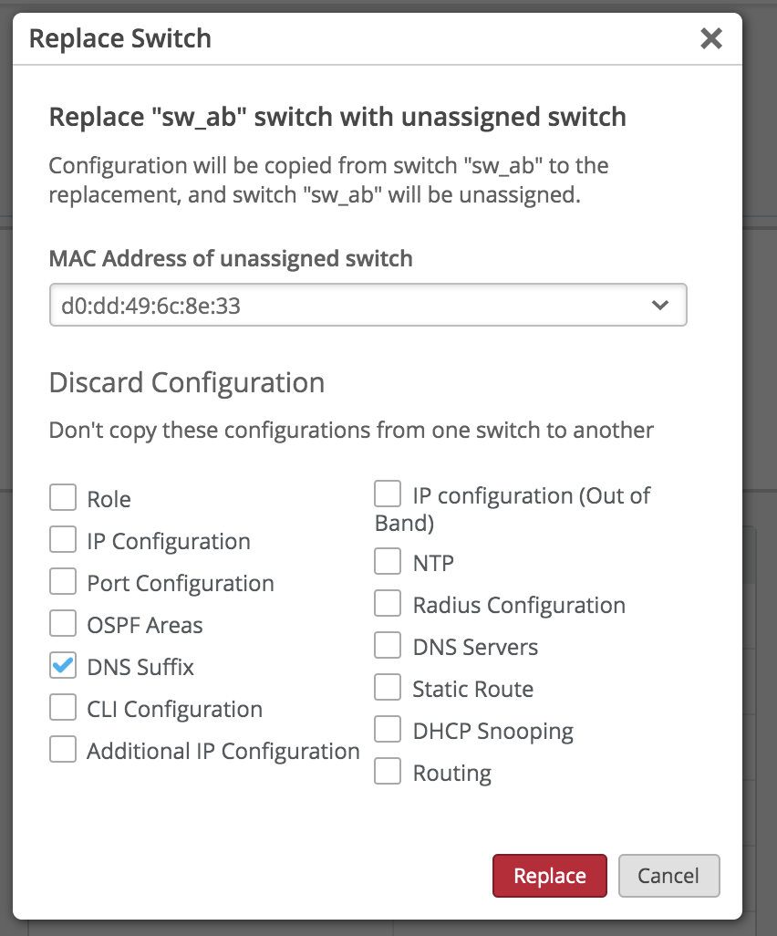Select the OSPF Areas checkbox
The image size is (777, 936).
click(63, 624)
